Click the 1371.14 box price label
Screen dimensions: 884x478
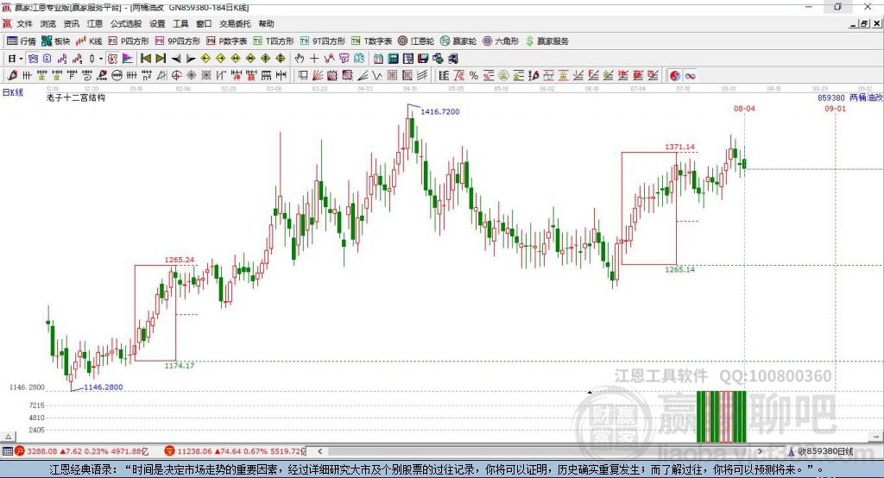click(x=679, y=147)
